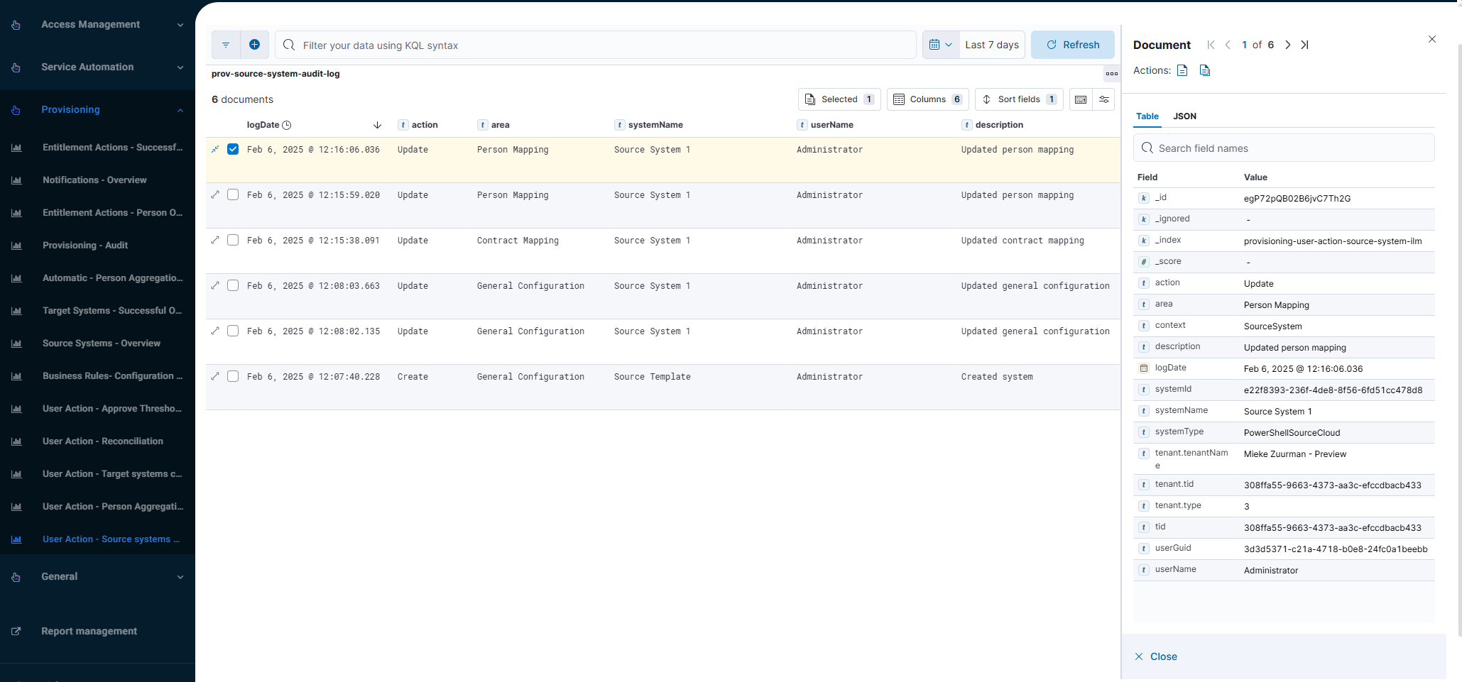Expand Service Automation menu
Viewport: 1462px width, 682px height.
click(97, 67)
